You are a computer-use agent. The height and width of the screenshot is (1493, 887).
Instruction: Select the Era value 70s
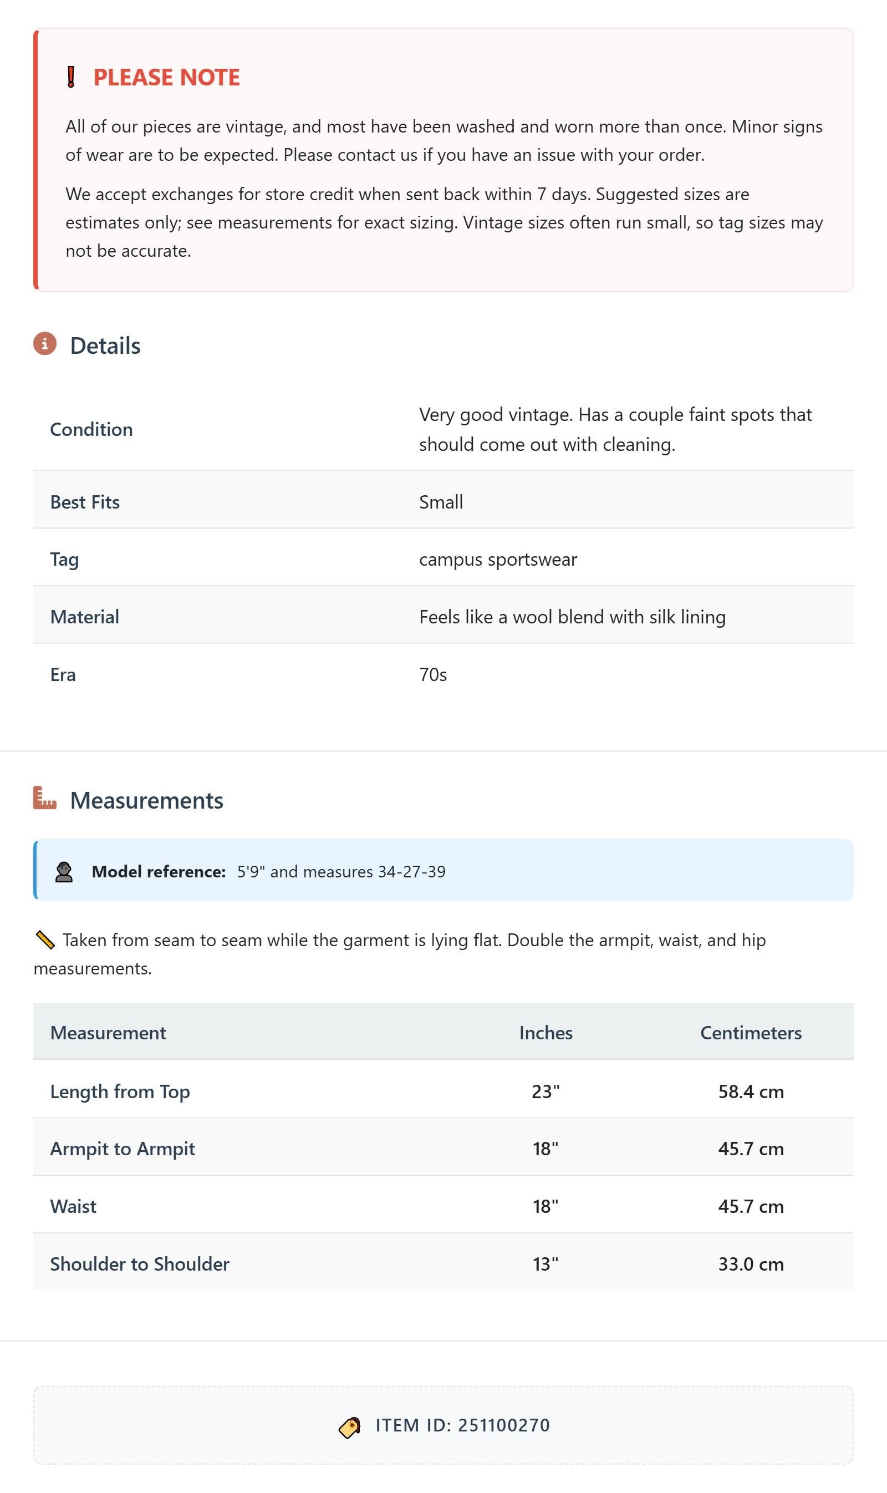tap(433, 674)
